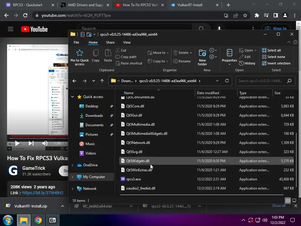Screen dimensions: 301x226
Task: Switch to Share ribbon tab
Action: click(110, 42)
